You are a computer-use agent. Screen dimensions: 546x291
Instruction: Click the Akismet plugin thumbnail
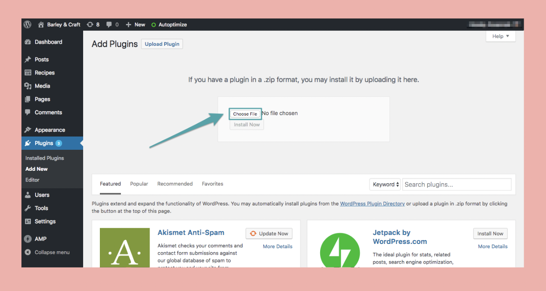pos(125,248)
